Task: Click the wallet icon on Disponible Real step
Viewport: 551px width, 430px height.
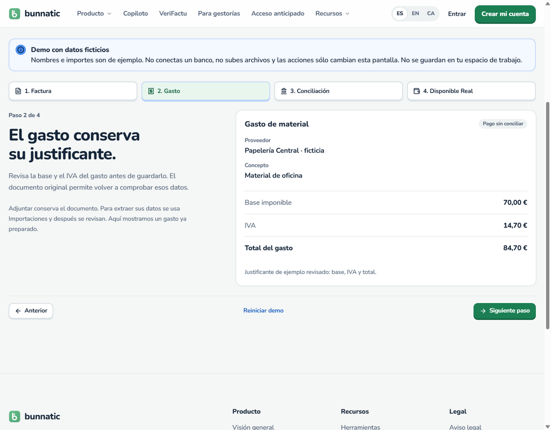Action: pos(417,91)
